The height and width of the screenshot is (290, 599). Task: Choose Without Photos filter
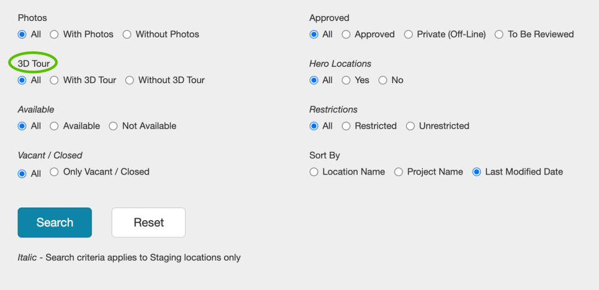coord(127,35)
